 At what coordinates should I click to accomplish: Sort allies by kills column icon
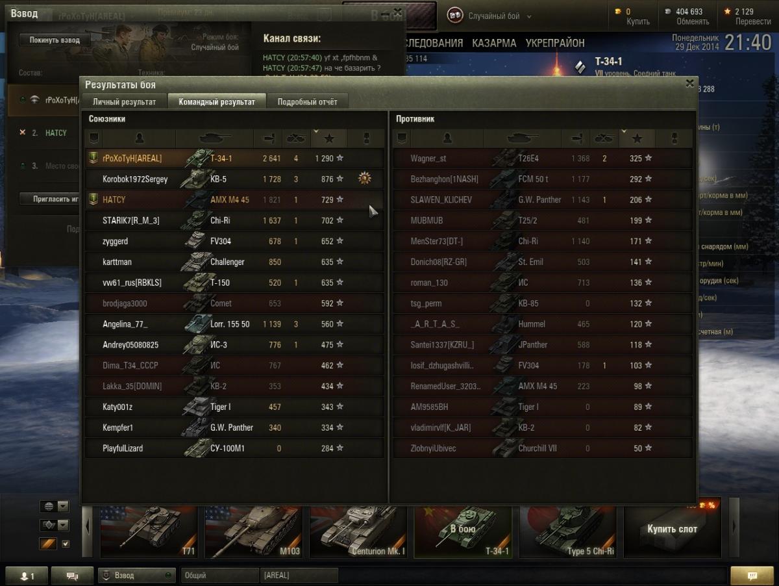coord(296,138)
